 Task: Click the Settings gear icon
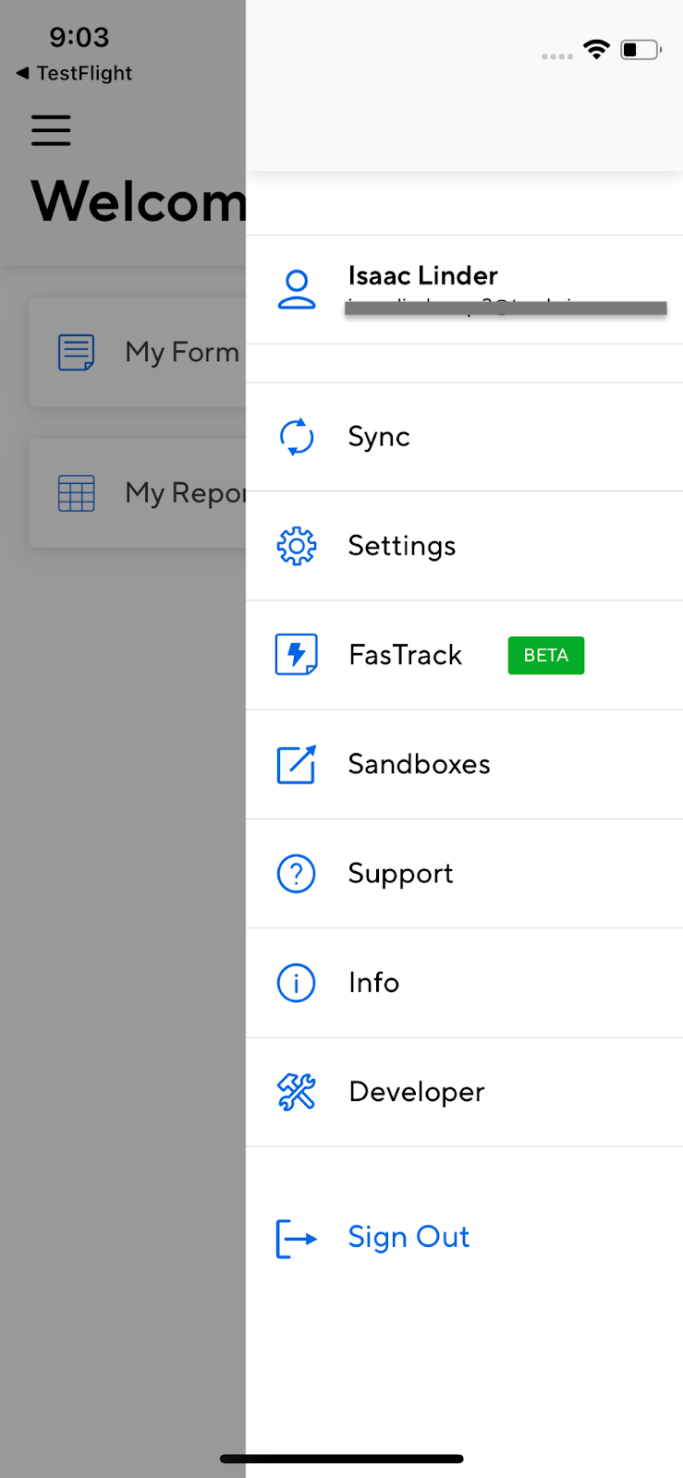coord(297,546)
